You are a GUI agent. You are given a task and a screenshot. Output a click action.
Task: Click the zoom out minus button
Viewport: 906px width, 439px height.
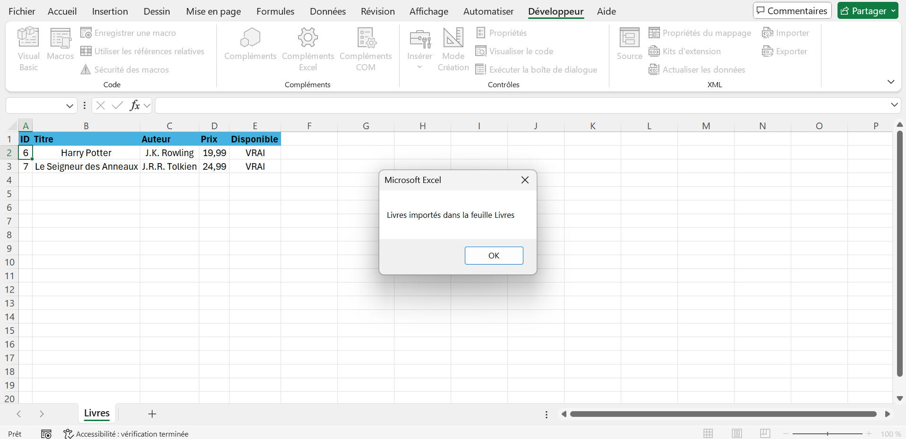[x=786, y=434]
